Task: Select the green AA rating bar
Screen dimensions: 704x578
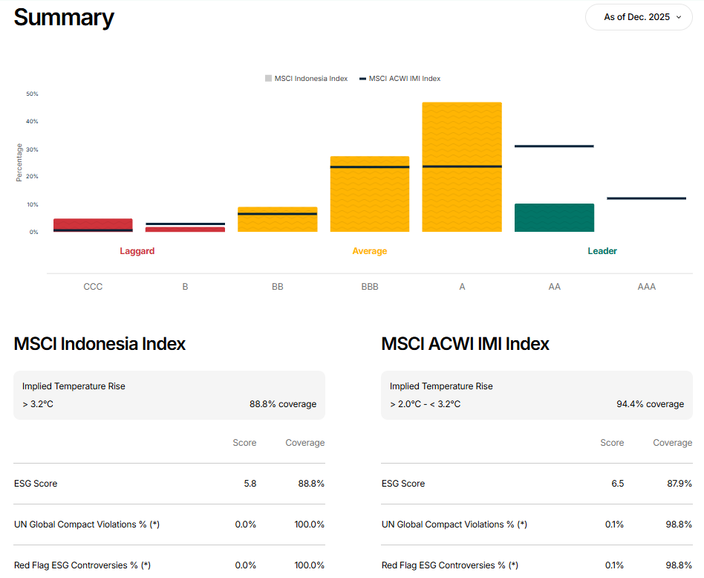Action: tap(554, 218)
